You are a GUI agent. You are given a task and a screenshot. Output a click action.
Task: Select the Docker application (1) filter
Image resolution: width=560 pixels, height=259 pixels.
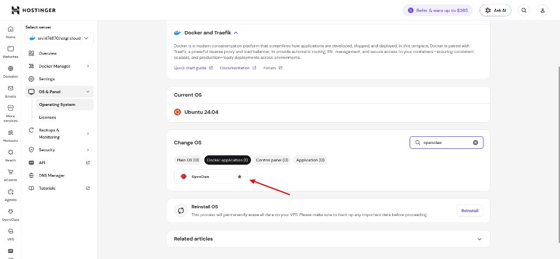coord(227,160)
